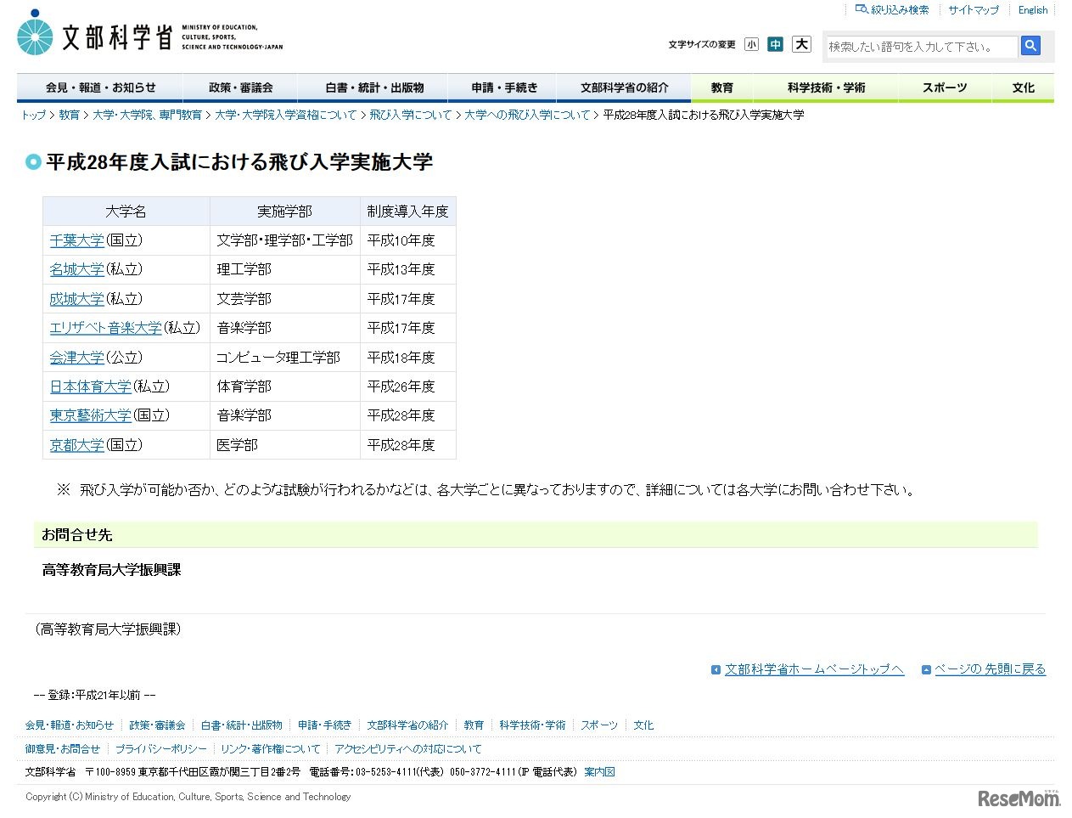1072x818 pixels.
Task: Click the 文部科学省 ministry logo
Action: (93, 34)
